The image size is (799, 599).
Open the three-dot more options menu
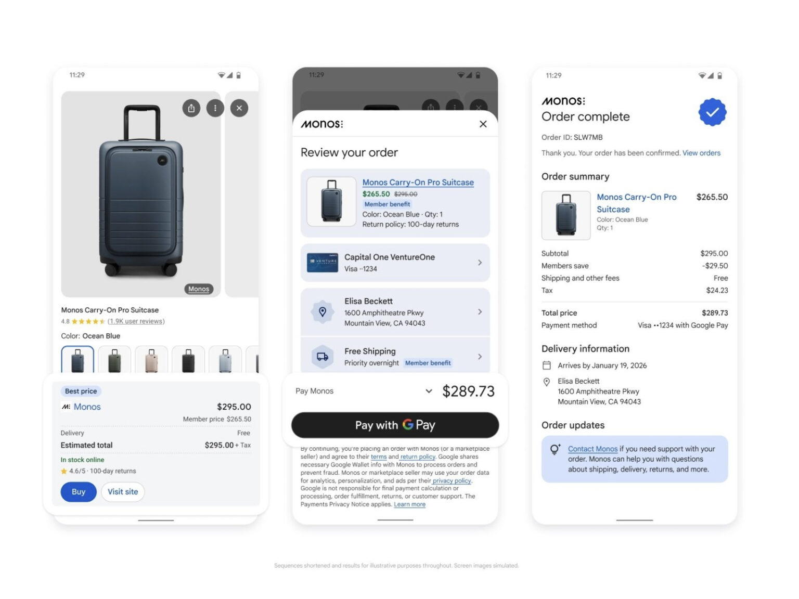pyautogui.click(x=215, y=108)
